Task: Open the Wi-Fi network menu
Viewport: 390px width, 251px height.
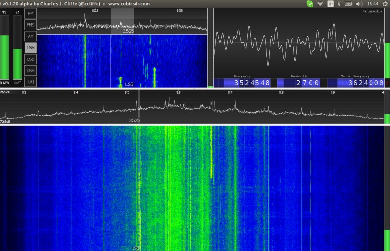Action: [320, 4]
